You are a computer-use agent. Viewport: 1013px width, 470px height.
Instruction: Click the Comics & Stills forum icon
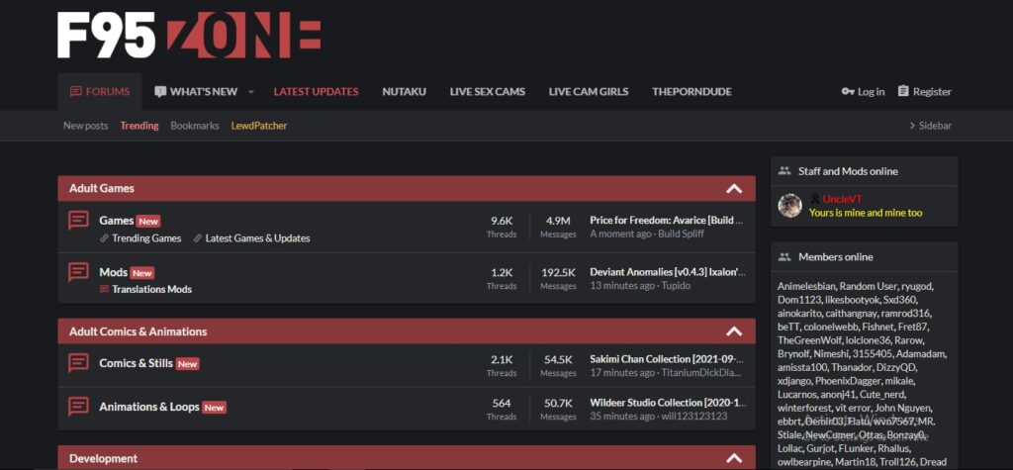78,363
